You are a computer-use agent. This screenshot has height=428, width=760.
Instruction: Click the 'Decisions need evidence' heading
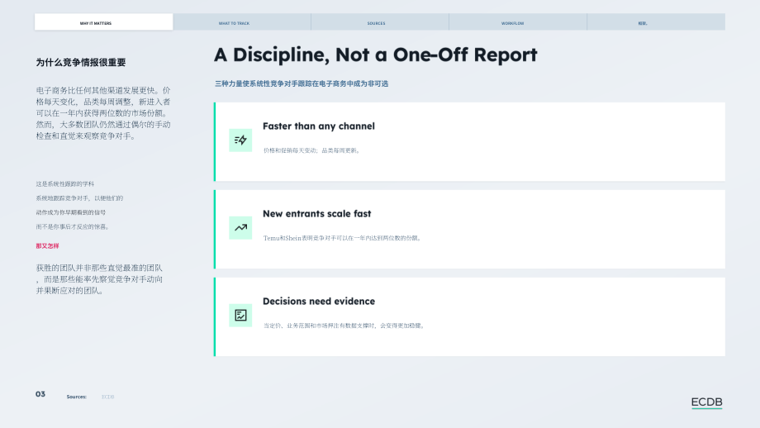click(x=319, y=302)
